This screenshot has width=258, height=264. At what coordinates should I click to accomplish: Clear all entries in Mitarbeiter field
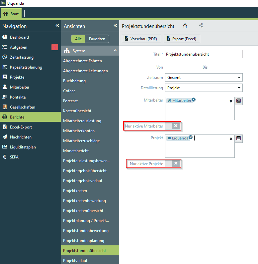(x=231, y=101)
